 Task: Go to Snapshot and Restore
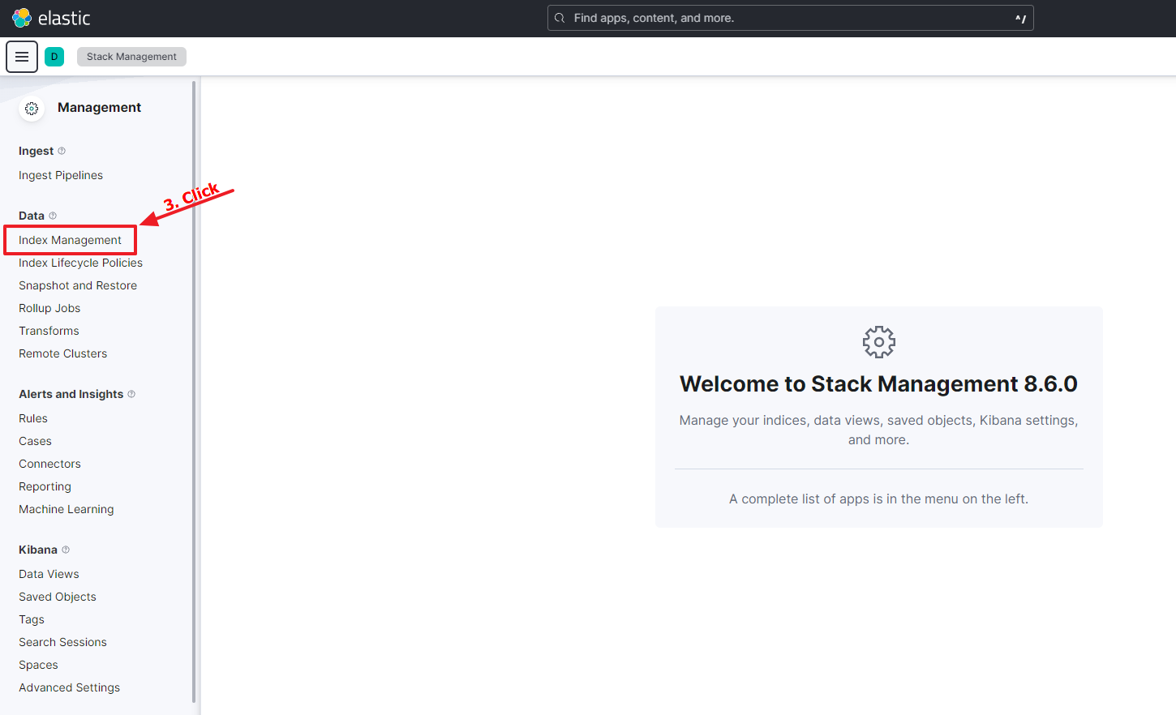tap(78, 285)
